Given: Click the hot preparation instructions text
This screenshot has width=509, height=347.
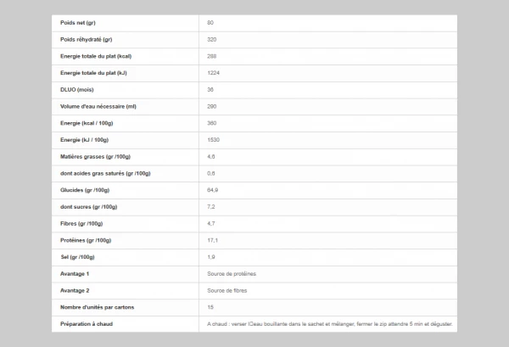Looking at the screenshot, I should pyautogui.click(x=329, y=323).
